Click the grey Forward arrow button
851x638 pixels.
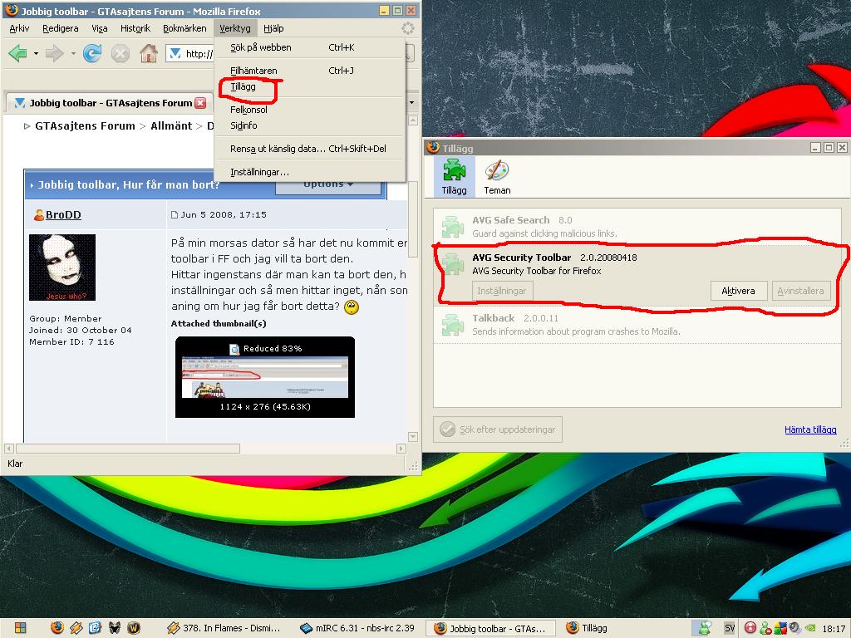pyautogui.click(x=54, y=53)
